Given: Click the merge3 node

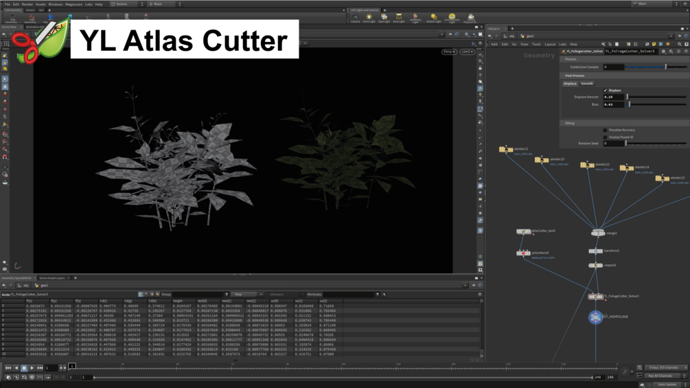Looking at the screenshot, I should 597,233.
